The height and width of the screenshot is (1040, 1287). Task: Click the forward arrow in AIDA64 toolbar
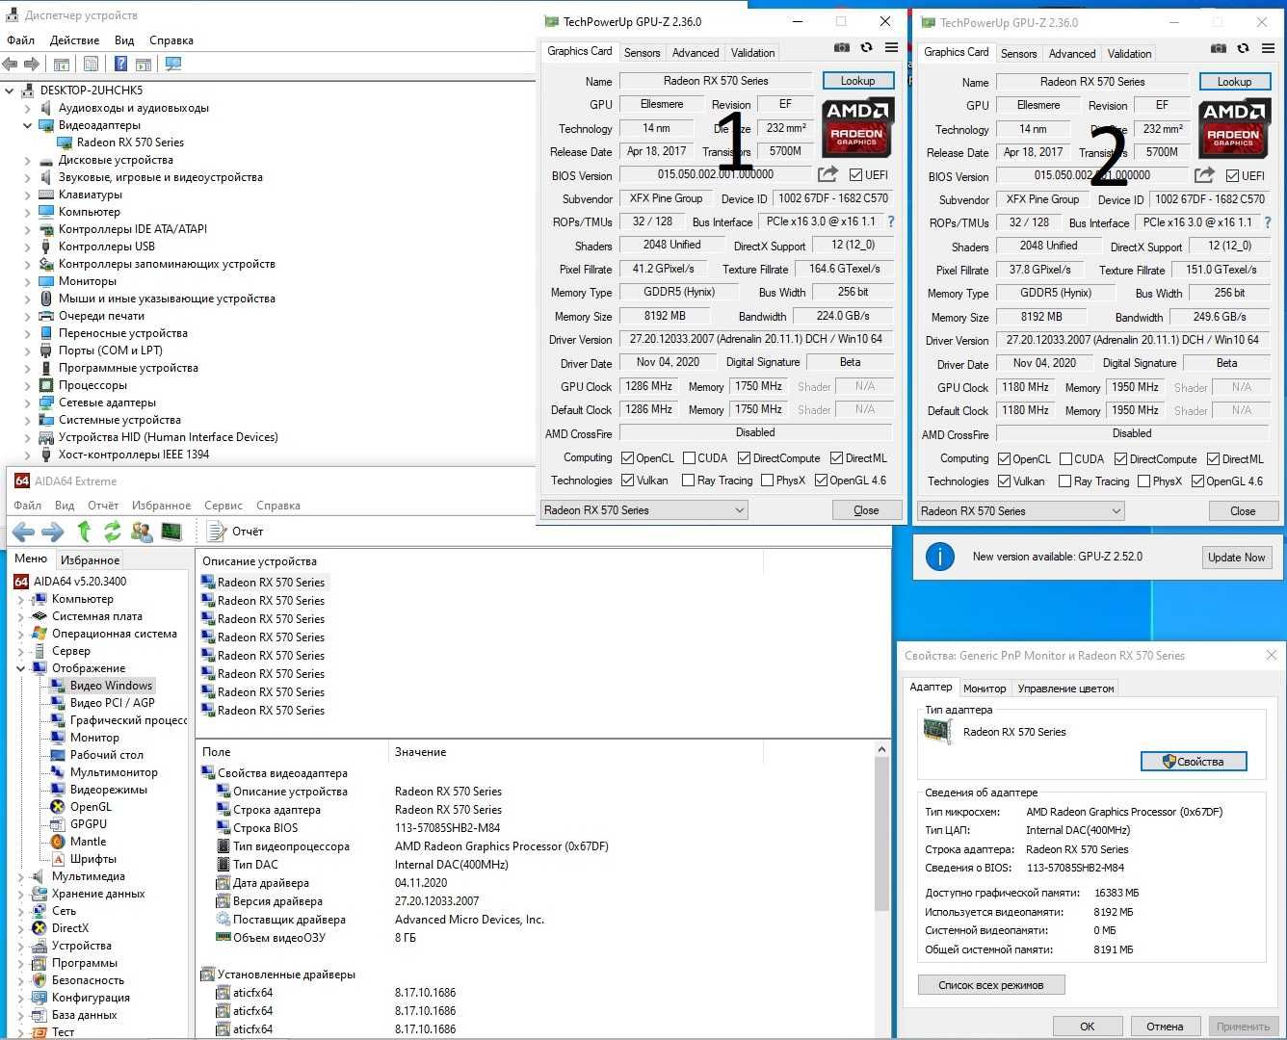pyautogui.click(x=53, y=532)
